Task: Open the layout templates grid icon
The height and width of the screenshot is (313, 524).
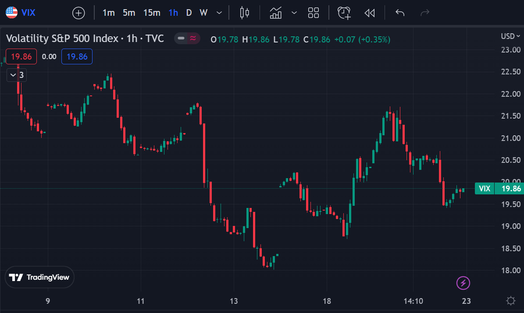Action: tap(314, 13)
